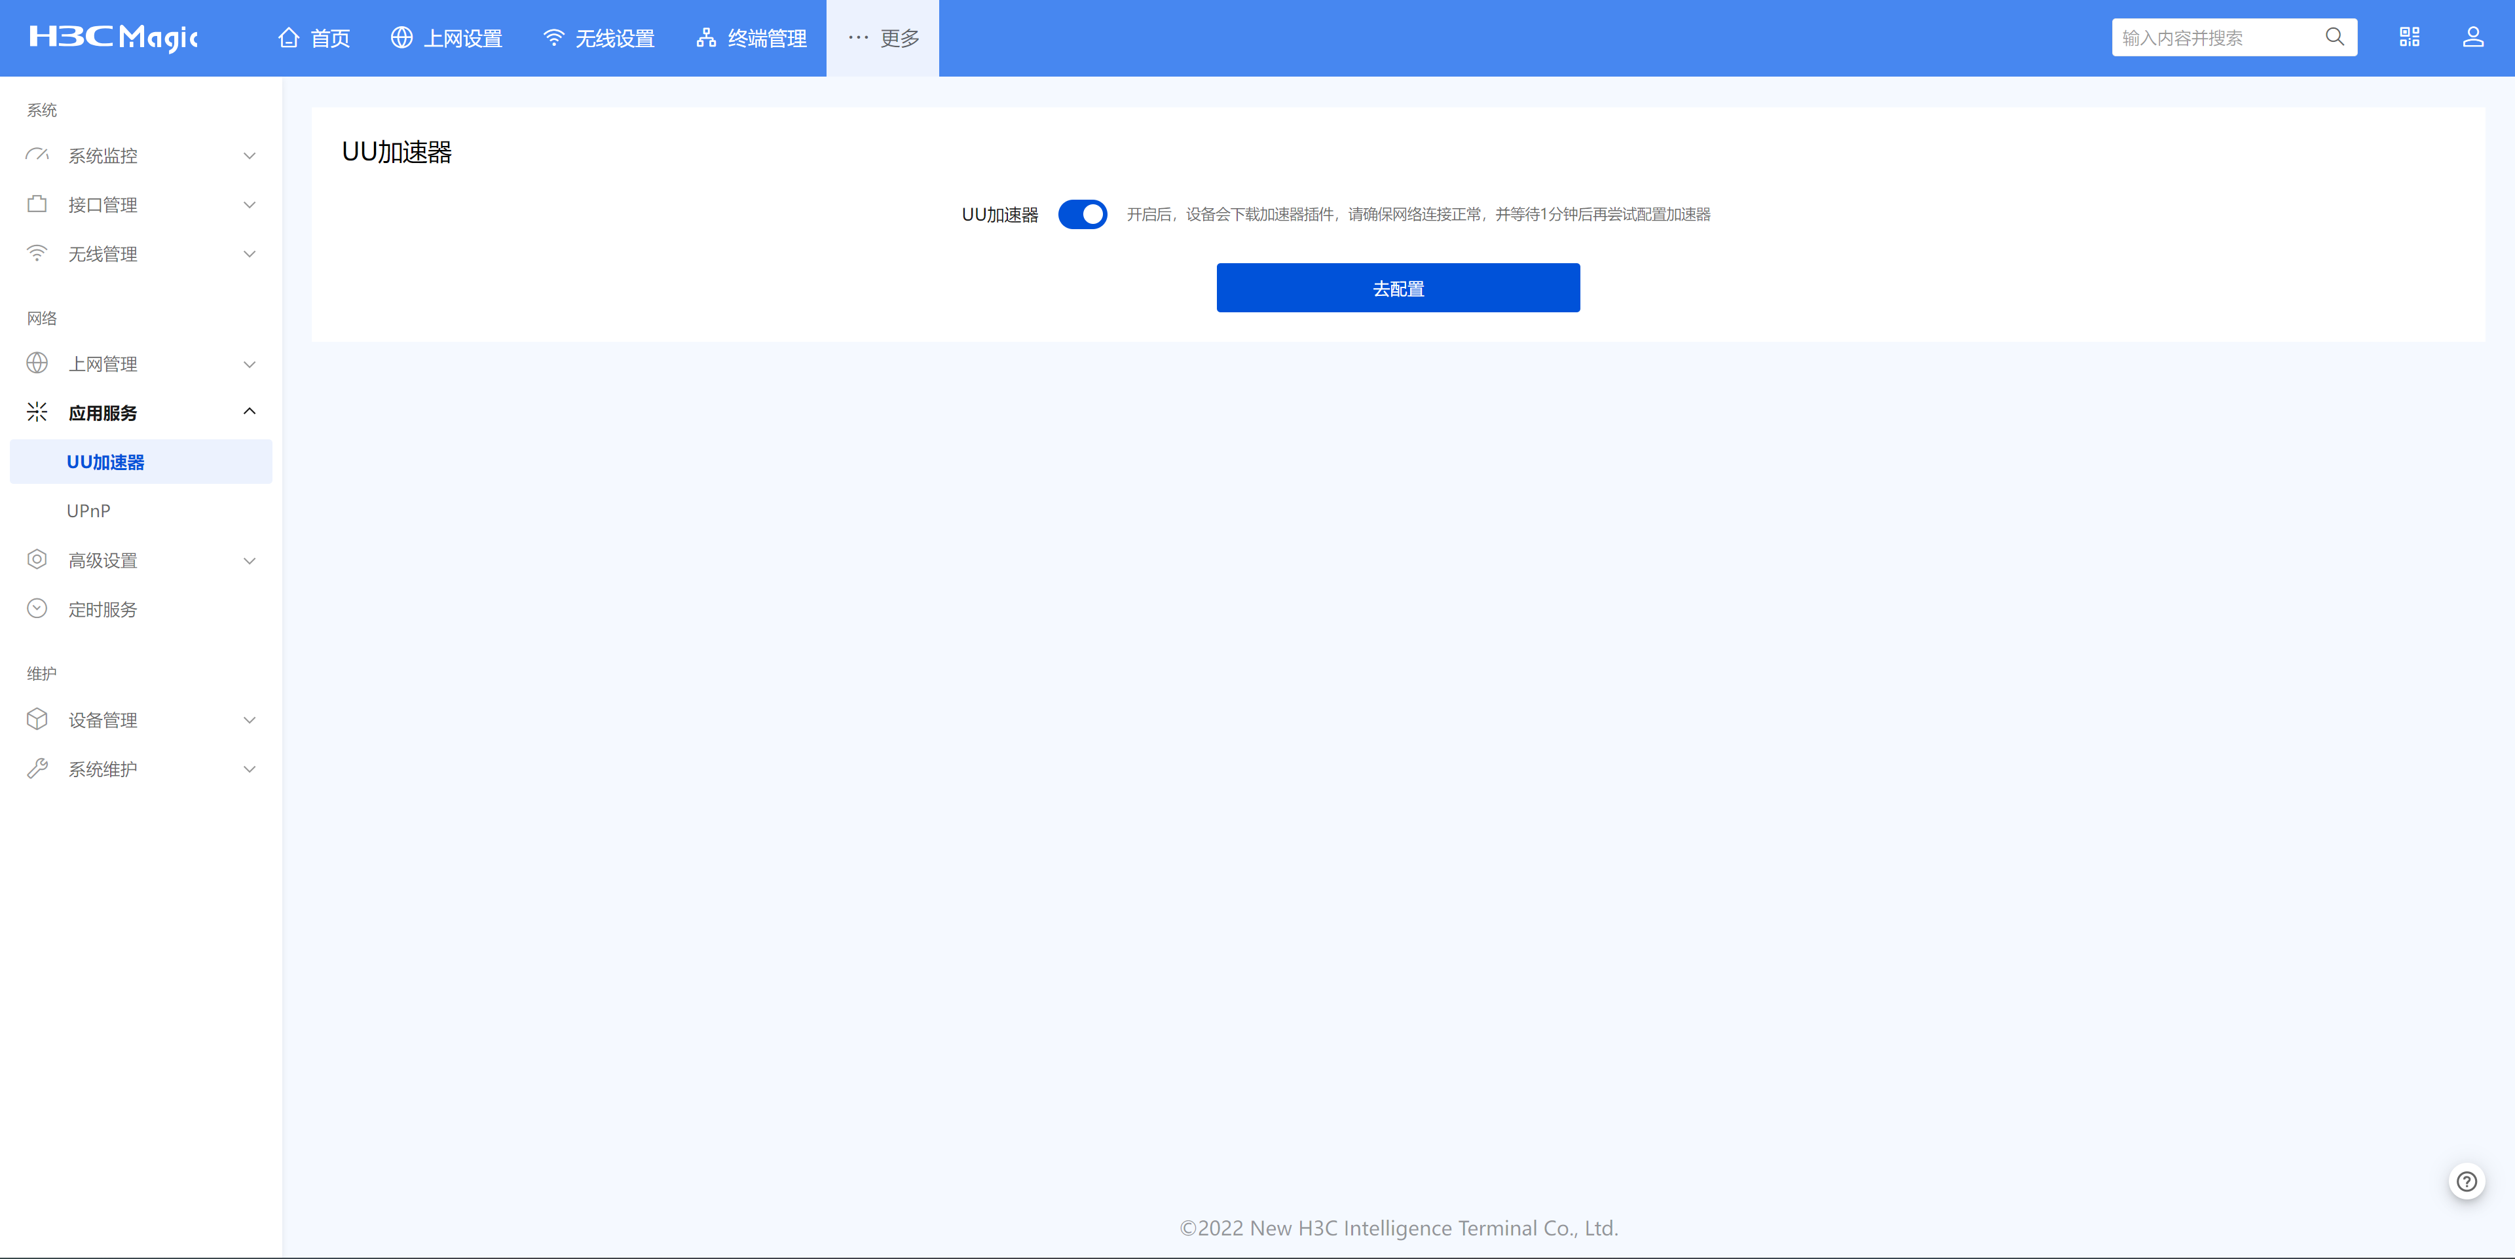Select UU加速器 sidebar item

141,462
